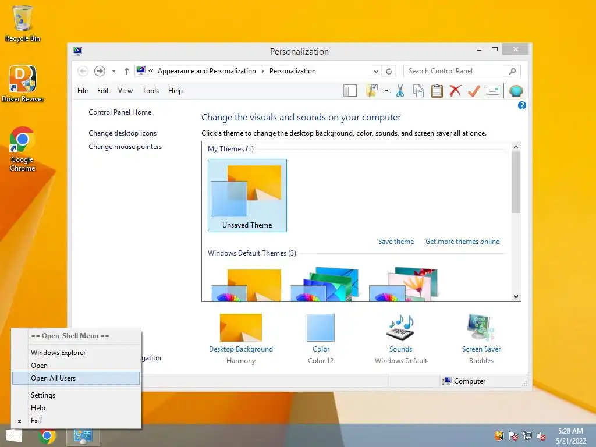The image size is (596, 447).
Task: Open Classic Explorer shell settings icon
Action: click(x=516, y=91)
